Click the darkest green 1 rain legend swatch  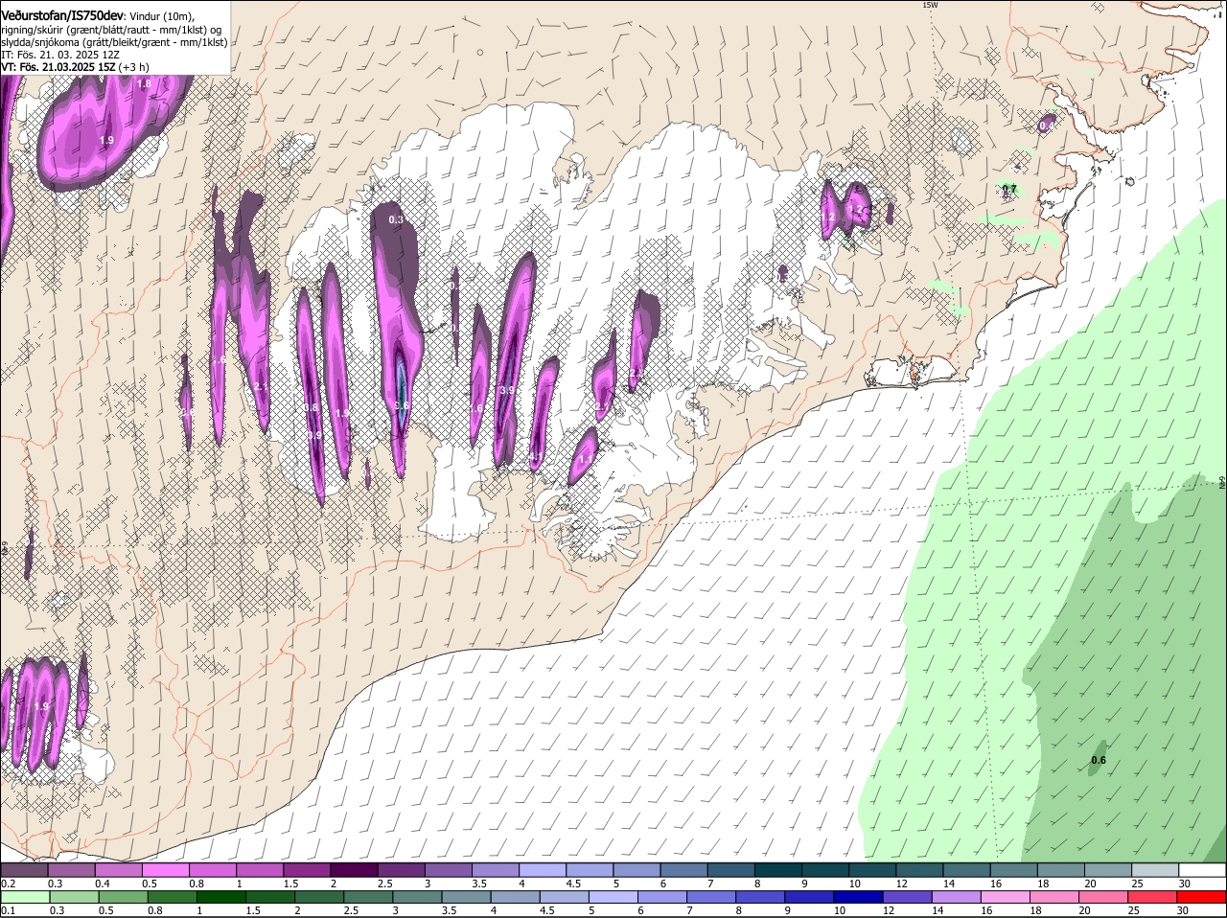[x=220, y=897]
